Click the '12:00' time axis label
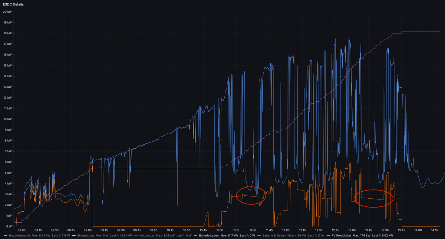Viewport: 445px width, 239px height. pos(286,230)
